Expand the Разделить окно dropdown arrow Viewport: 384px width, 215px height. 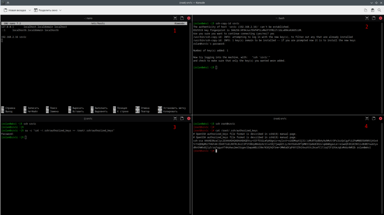click(60, 10)
